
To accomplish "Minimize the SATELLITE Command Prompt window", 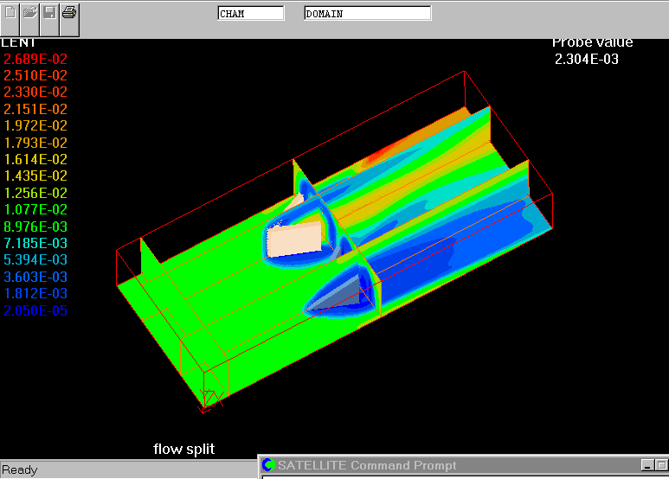I will point(647,466).
